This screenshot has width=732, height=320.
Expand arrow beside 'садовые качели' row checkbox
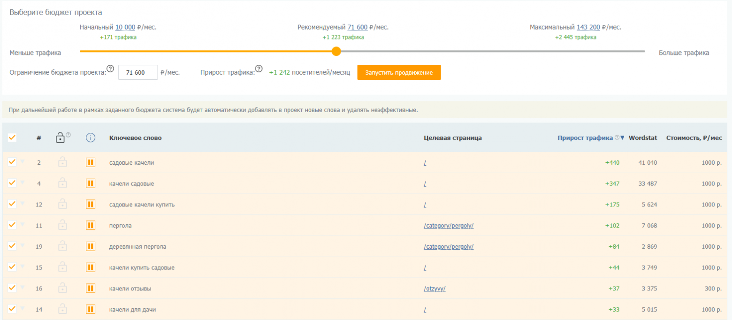[x=22, y=161]
